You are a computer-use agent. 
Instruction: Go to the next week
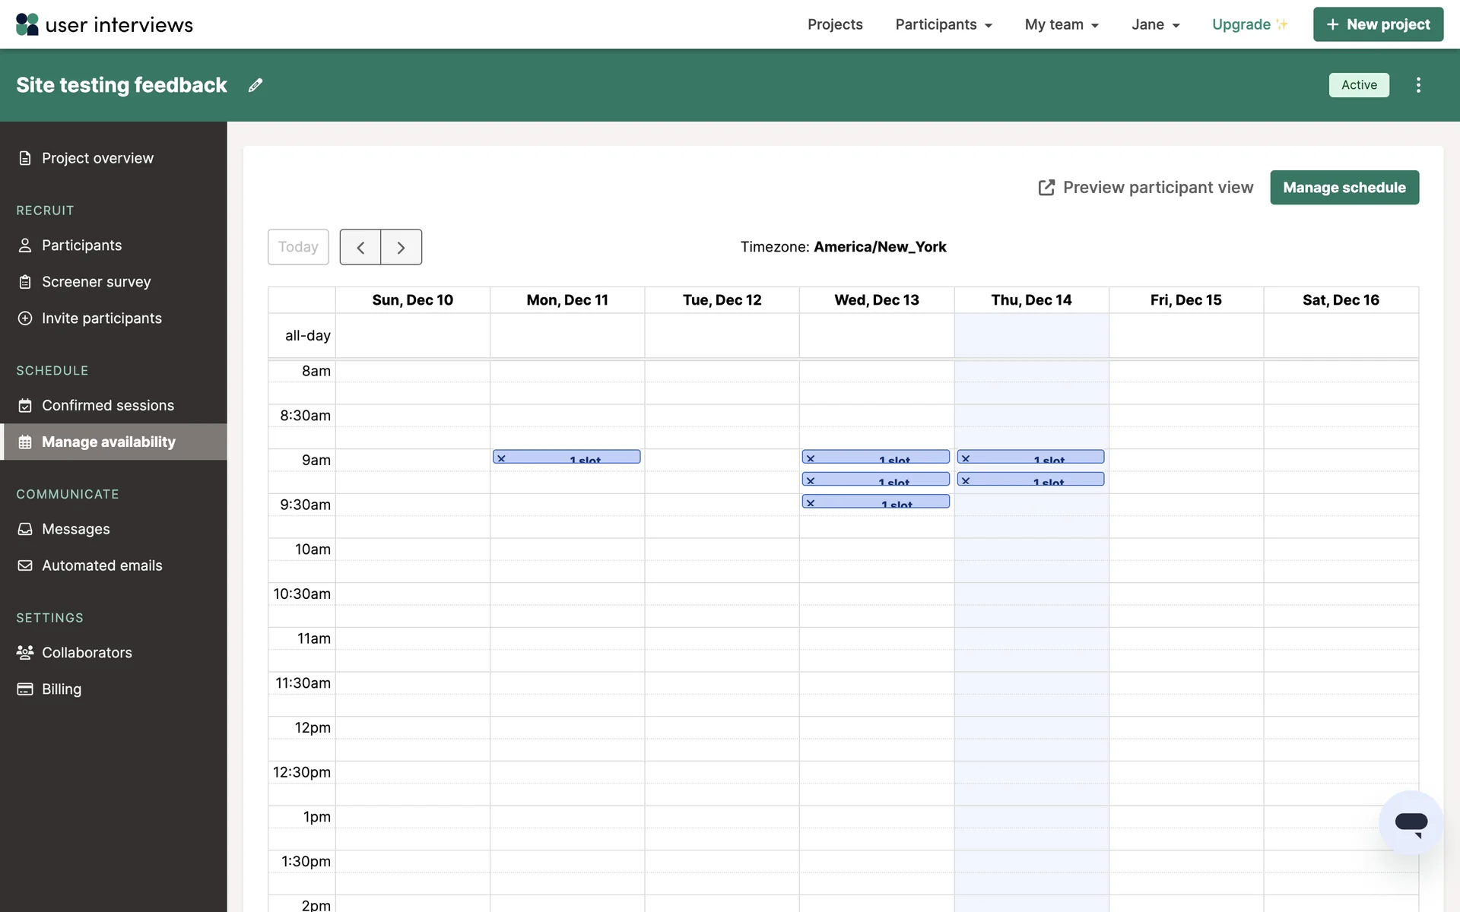(x=401, y=247)
